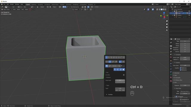Toggle viewport overlays icon
The width and height of the screenshot is (191, 107).
coord(153,9)
